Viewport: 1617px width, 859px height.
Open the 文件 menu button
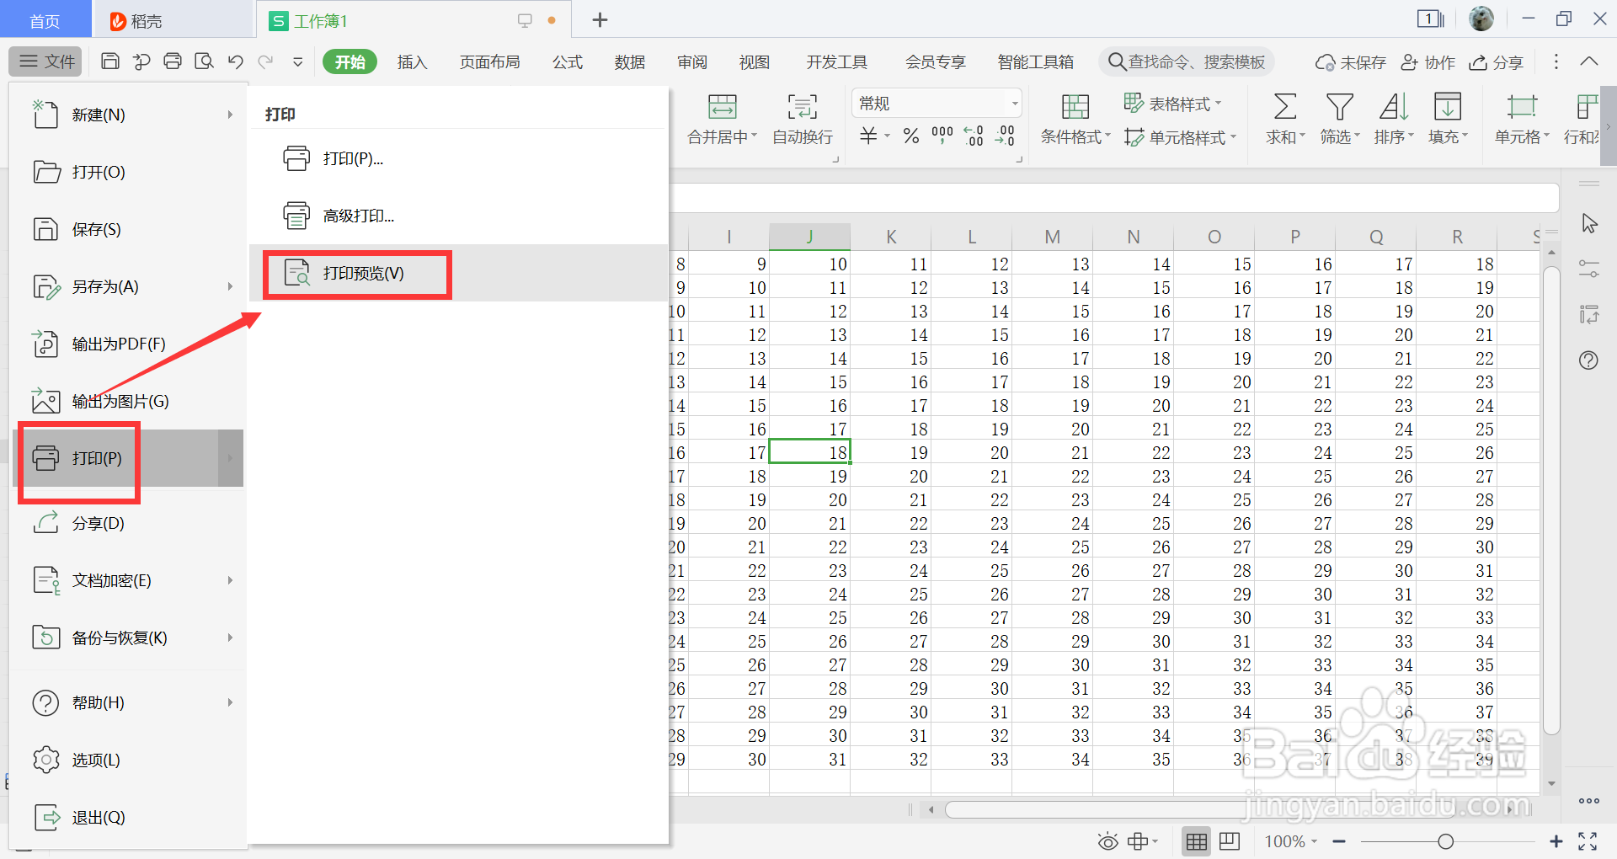tap(46, 61)
